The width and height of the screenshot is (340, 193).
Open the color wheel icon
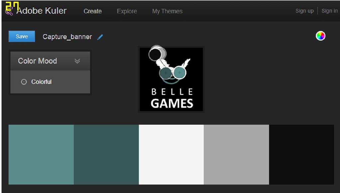tap(320, 36)
